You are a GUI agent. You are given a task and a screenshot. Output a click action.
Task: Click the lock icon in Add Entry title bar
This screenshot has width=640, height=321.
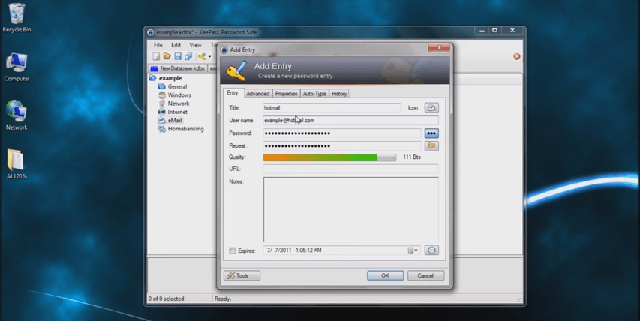(224, 49)
